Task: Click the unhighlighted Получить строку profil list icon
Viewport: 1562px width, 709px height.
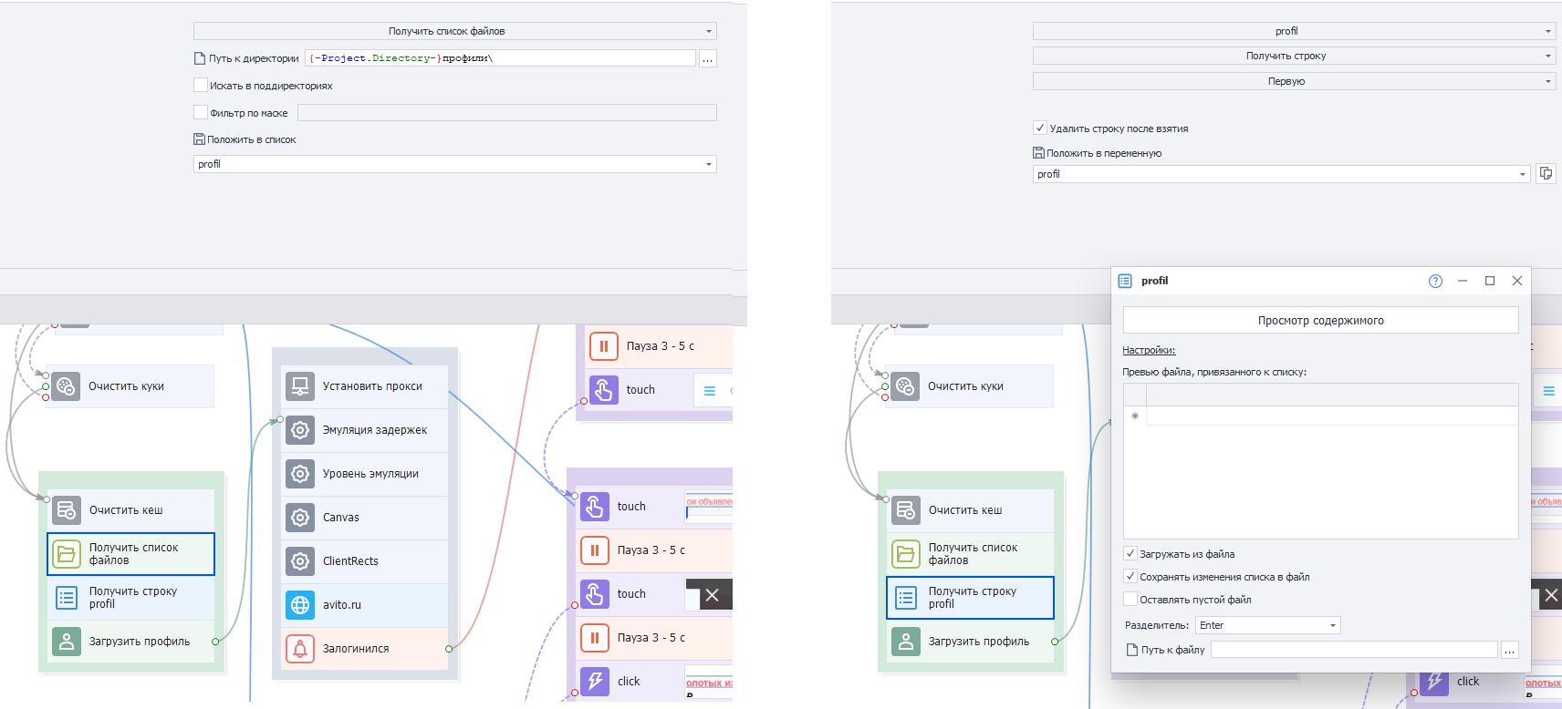Action: (67, 597)
